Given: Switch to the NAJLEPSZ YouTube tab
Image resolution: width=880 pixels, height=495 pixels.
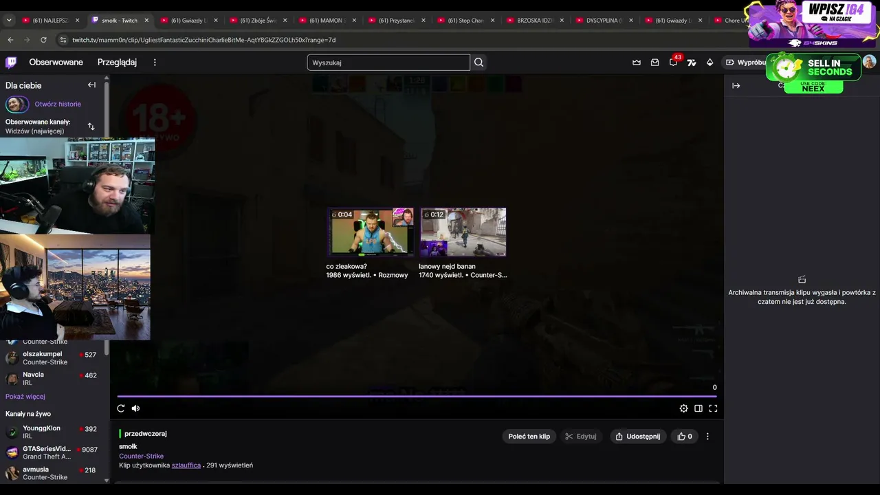Looking at the screenshot, I should [x=51, y=21].
